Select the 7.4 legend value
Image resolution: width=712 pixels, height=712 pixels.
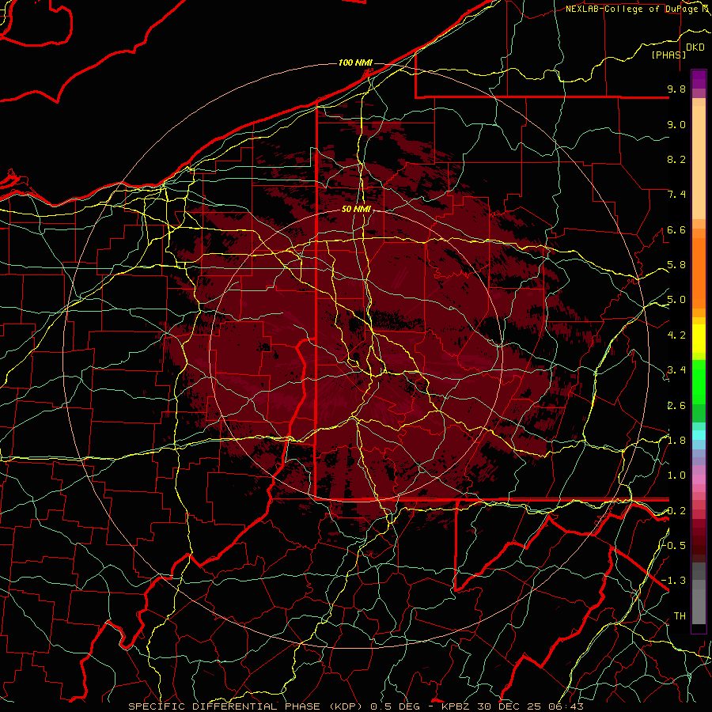pos(676,195)
